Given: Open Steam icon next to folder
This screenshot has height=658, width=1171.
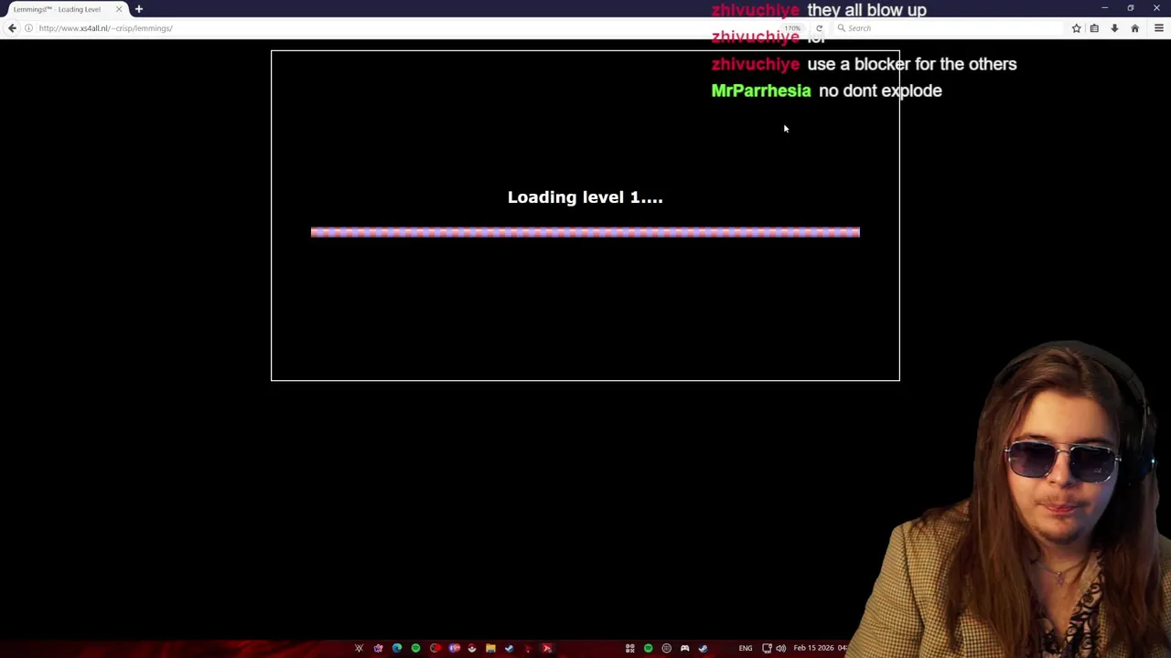Looking at the screenshot, I should pyautogui.click(x=510, y=648).
